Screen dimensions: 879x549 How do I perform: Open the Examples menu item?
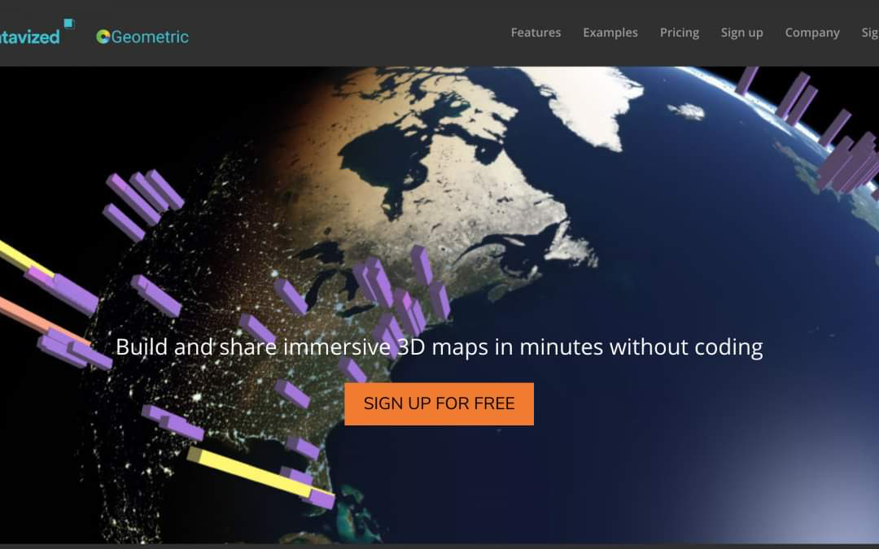[x=610, y=33]
